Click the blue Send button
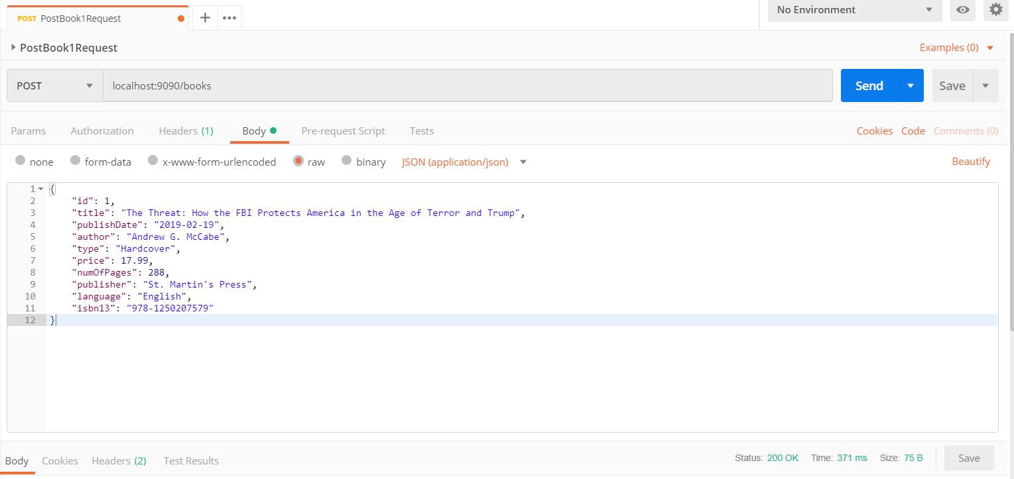 pyautogui.click(x=869, y=85)
